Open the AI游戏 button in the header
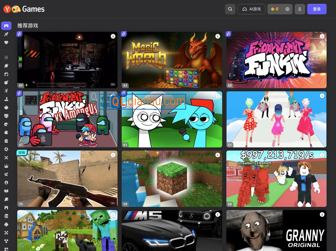This screenshot has width=336, height=251. [x=251, y=9]
